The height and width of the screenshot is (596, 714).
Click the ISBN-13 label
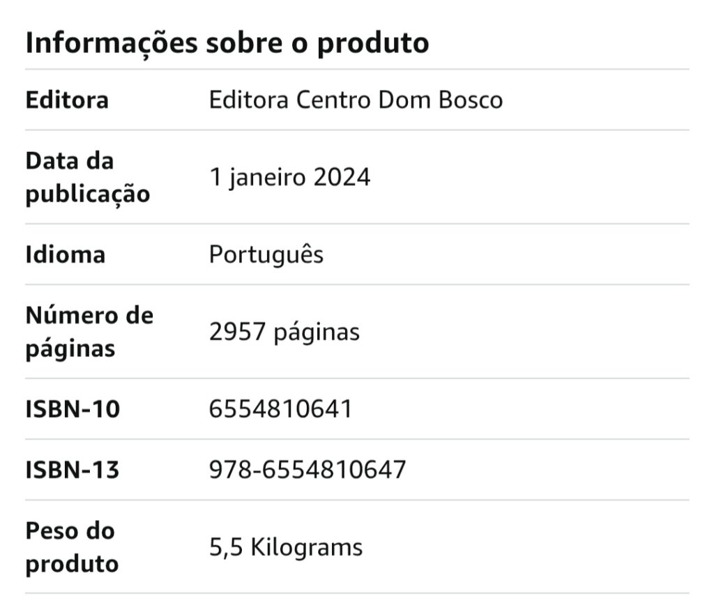click(x=73, y=470)
